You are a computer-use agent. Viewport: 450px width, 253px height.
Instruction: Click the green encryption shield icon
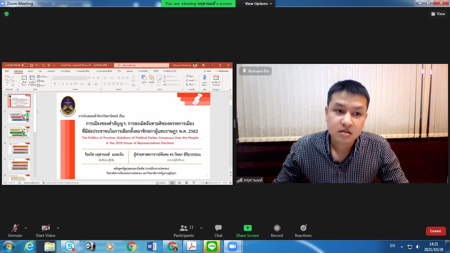(x=7, y=14)
